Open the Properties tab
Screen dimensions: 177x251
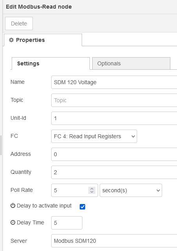(x=43, y=40)
